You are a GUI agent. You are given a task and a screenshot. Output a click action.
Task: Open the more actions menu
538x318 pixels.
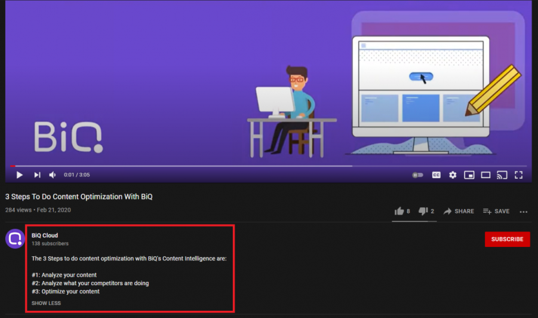click(x=523, y=212)
